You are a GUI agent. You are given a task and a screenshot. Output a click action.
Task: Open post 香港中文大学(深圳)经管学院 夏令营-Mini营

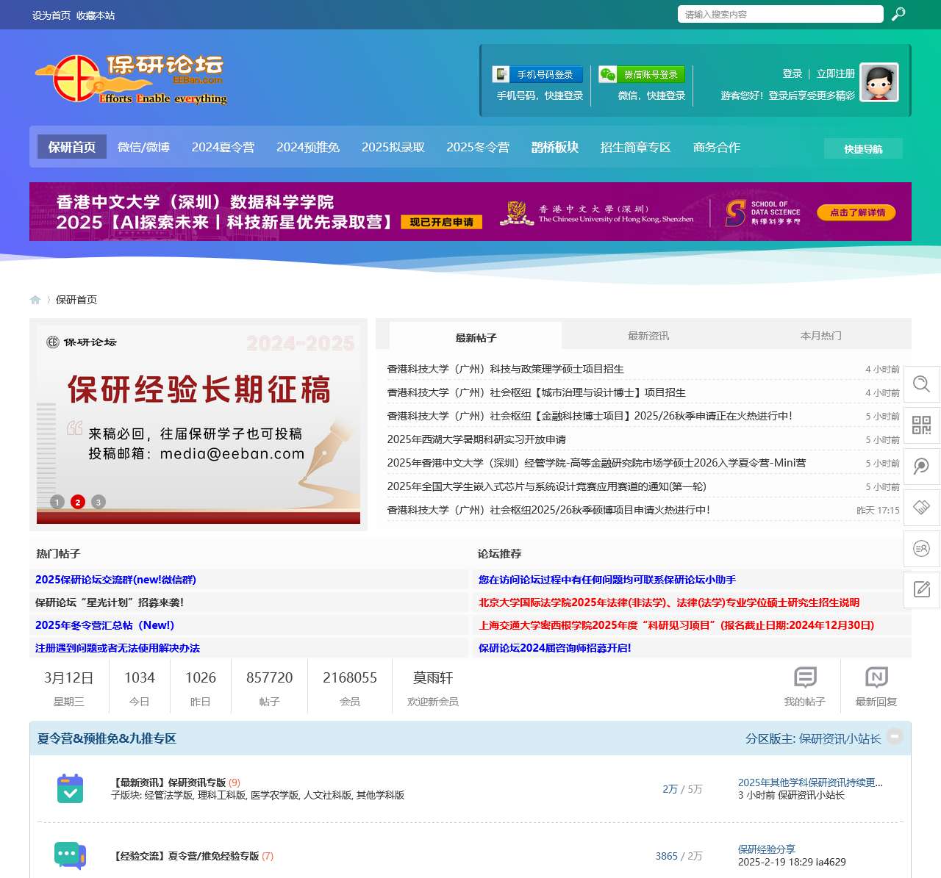(596, 463)
